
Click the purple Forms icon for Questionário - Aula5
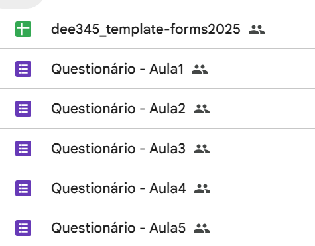[23, 228]
